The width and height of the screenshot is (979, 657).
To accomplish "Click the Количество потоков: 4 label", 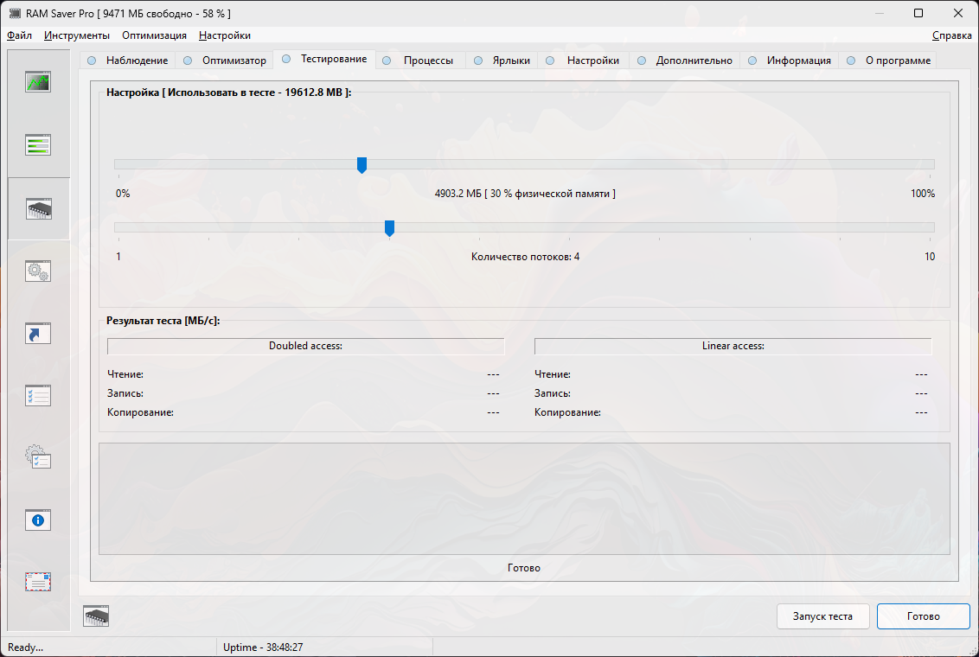I will (x=525, y=257).
